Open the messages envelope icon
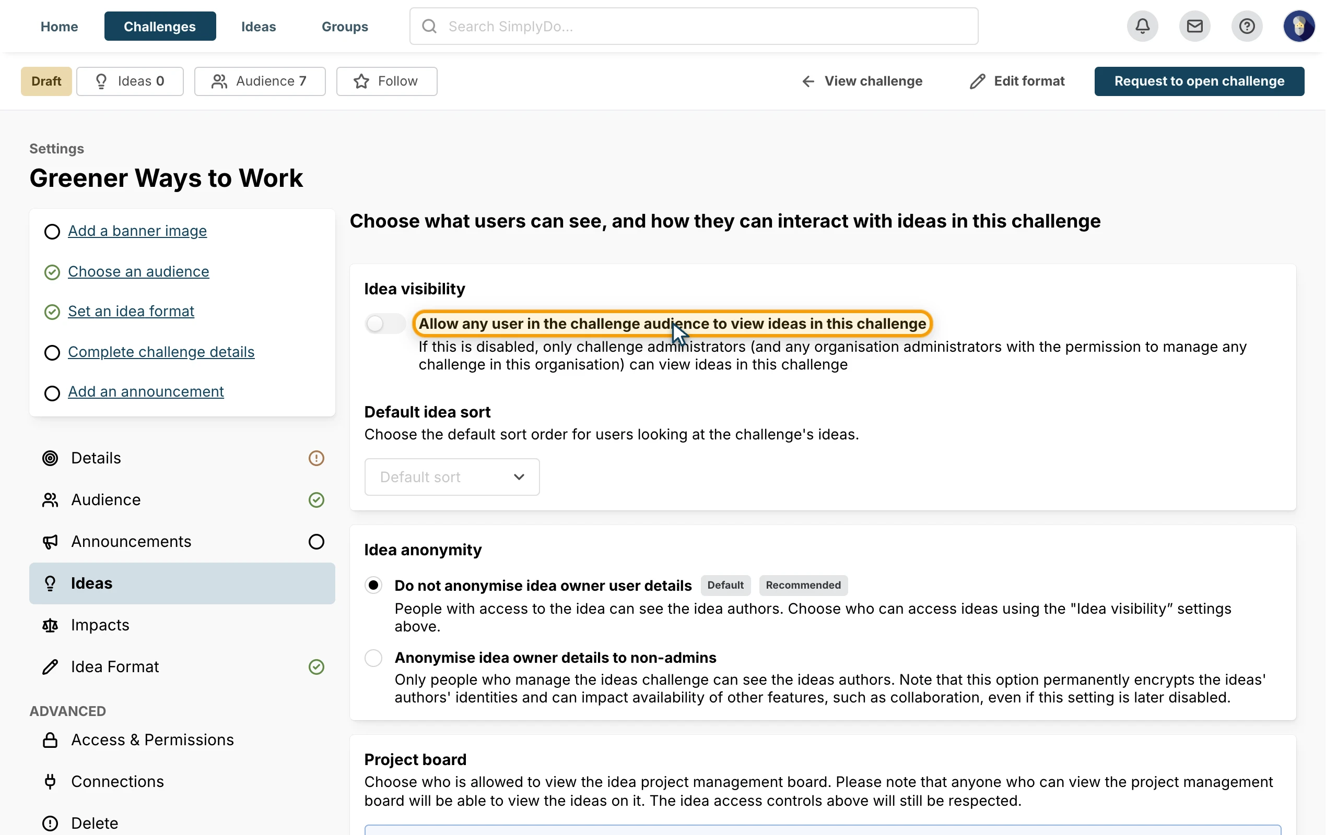The height and width of the screenshot is (835, 1337). (x=1194, y=26)
